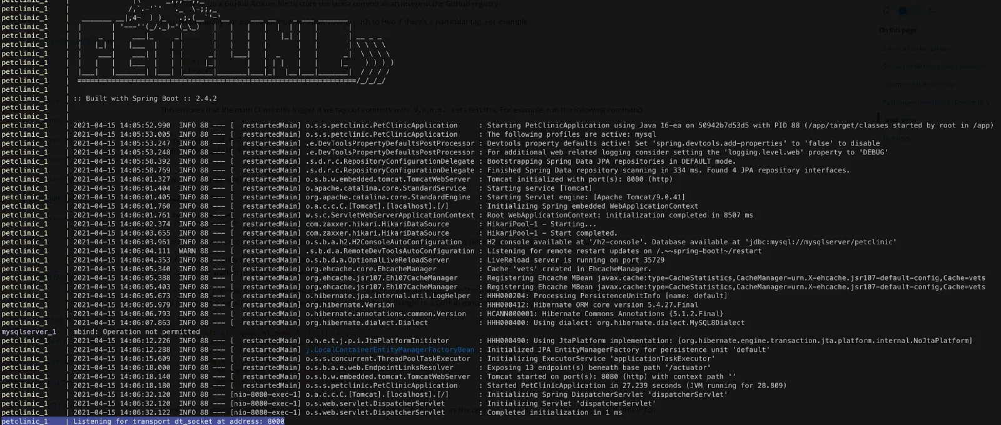Click the moon dark-theme icon

930,11
